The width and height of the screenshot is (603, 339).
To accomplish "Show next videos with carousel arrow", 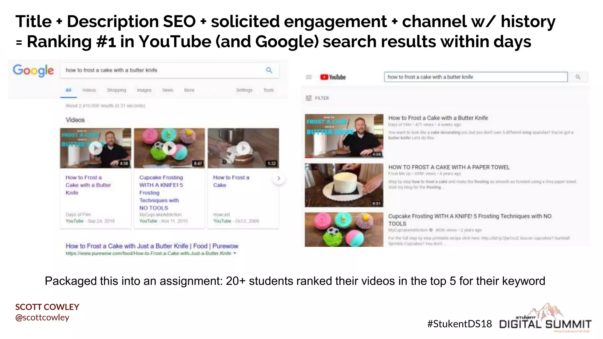I will coord(279,178).
